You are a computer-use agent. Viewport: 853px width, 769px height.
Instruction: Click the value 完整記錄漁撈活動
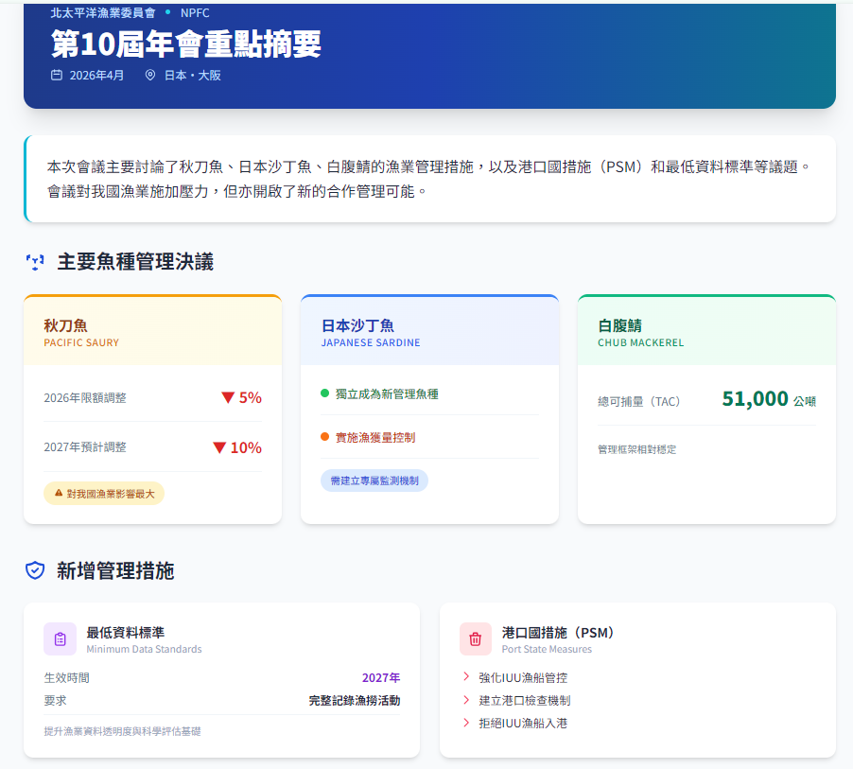click(x=355, y=701)
